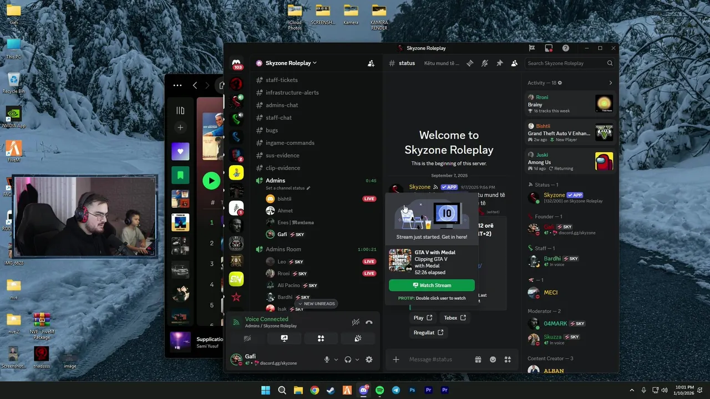Screen dimensions: 710x399
Task: Show pinned messages in status channel
Action: tap(499, 63)
